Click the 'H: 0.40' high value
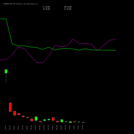This screenshot has height=134, width=134. [68, 7]
